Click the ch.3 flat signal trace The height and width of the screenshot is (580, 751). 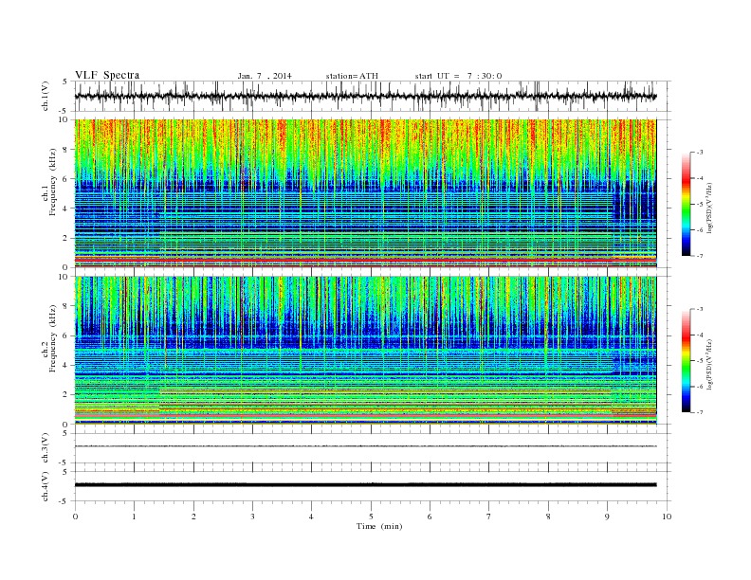pos(365,446)
